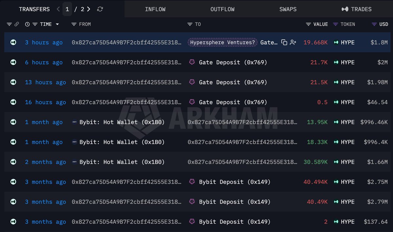Click HYPE token icon in $2.75M row
This screenshot has height=232, width=393.
coord(336,182)
